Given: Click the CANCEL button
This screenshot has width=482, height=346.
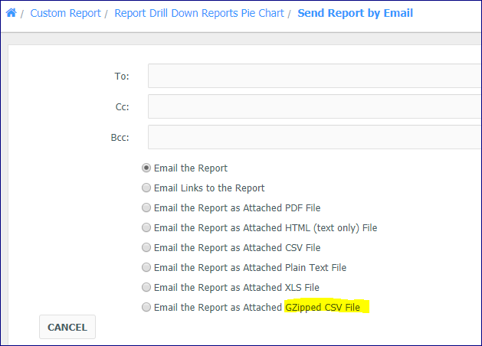Looking at the screenshot, I should [x=67, y=327].
